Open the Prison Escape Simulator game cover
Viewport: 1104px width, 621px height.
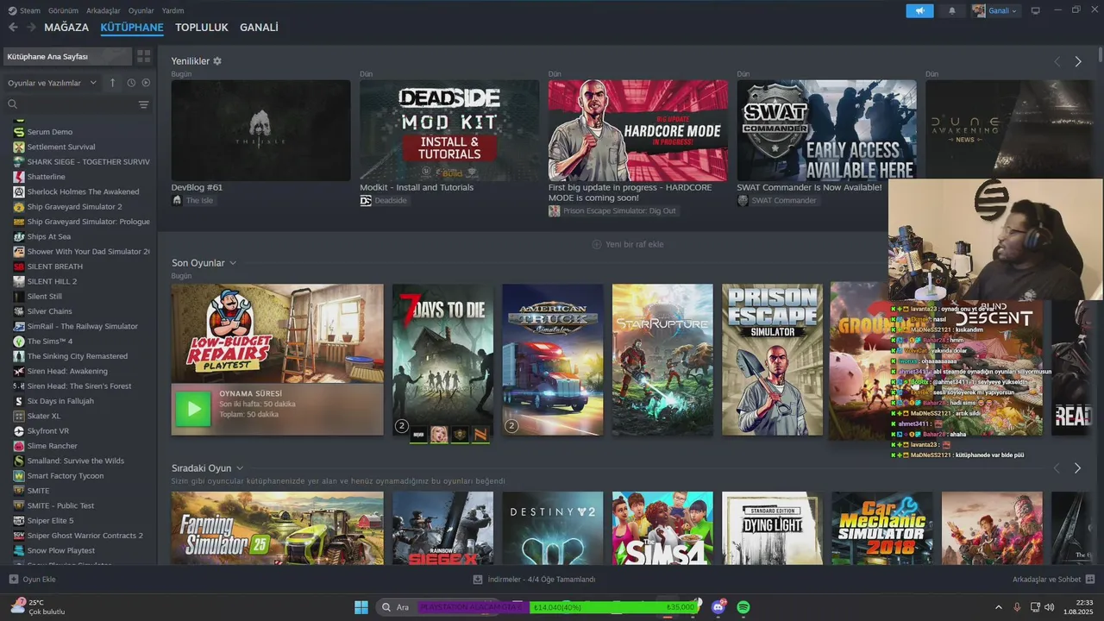point(772,360)
